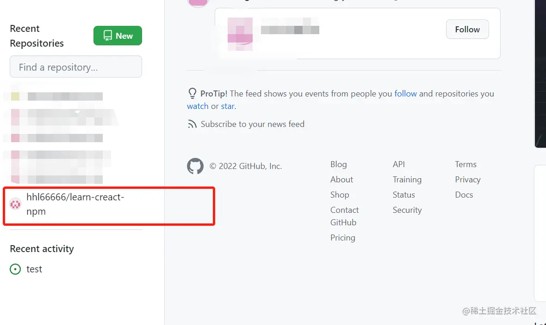Open the Terms footer link
Screen dimensions: 546x325
point(465,164)
